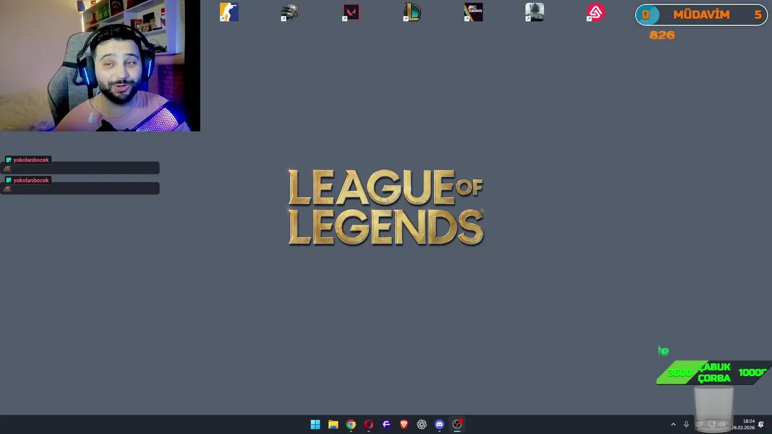Launch the PUBG helmet shortcut
This screenshot has height=434, width=772.
pyautogui.click(x=289, y=12)
